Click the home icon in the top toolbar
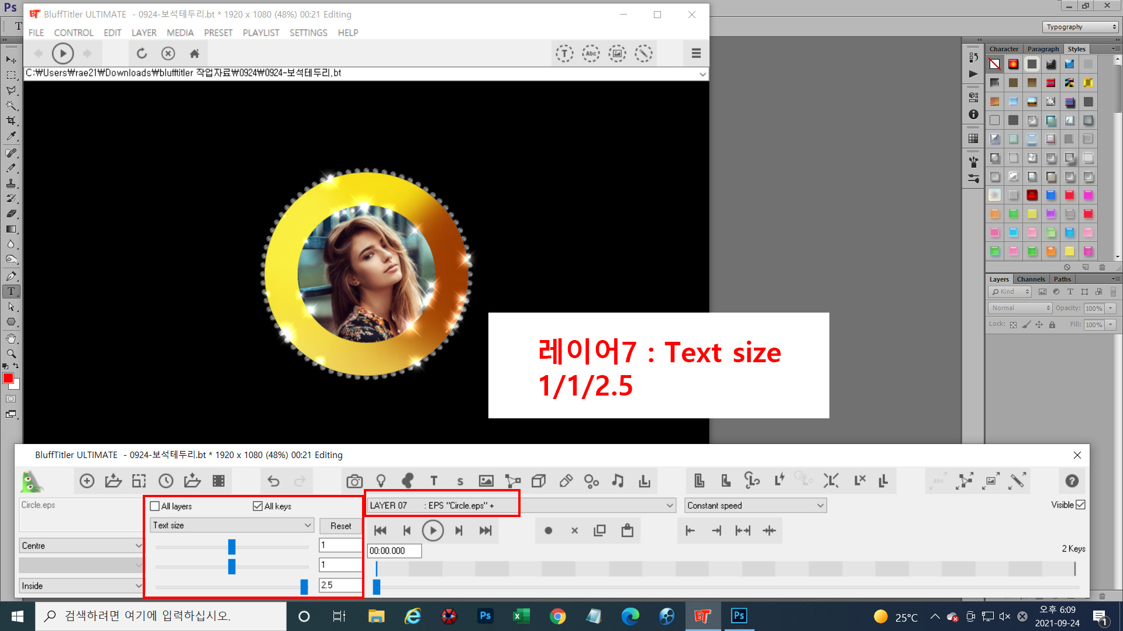1123x631 pixels. [x=195, y=54]
